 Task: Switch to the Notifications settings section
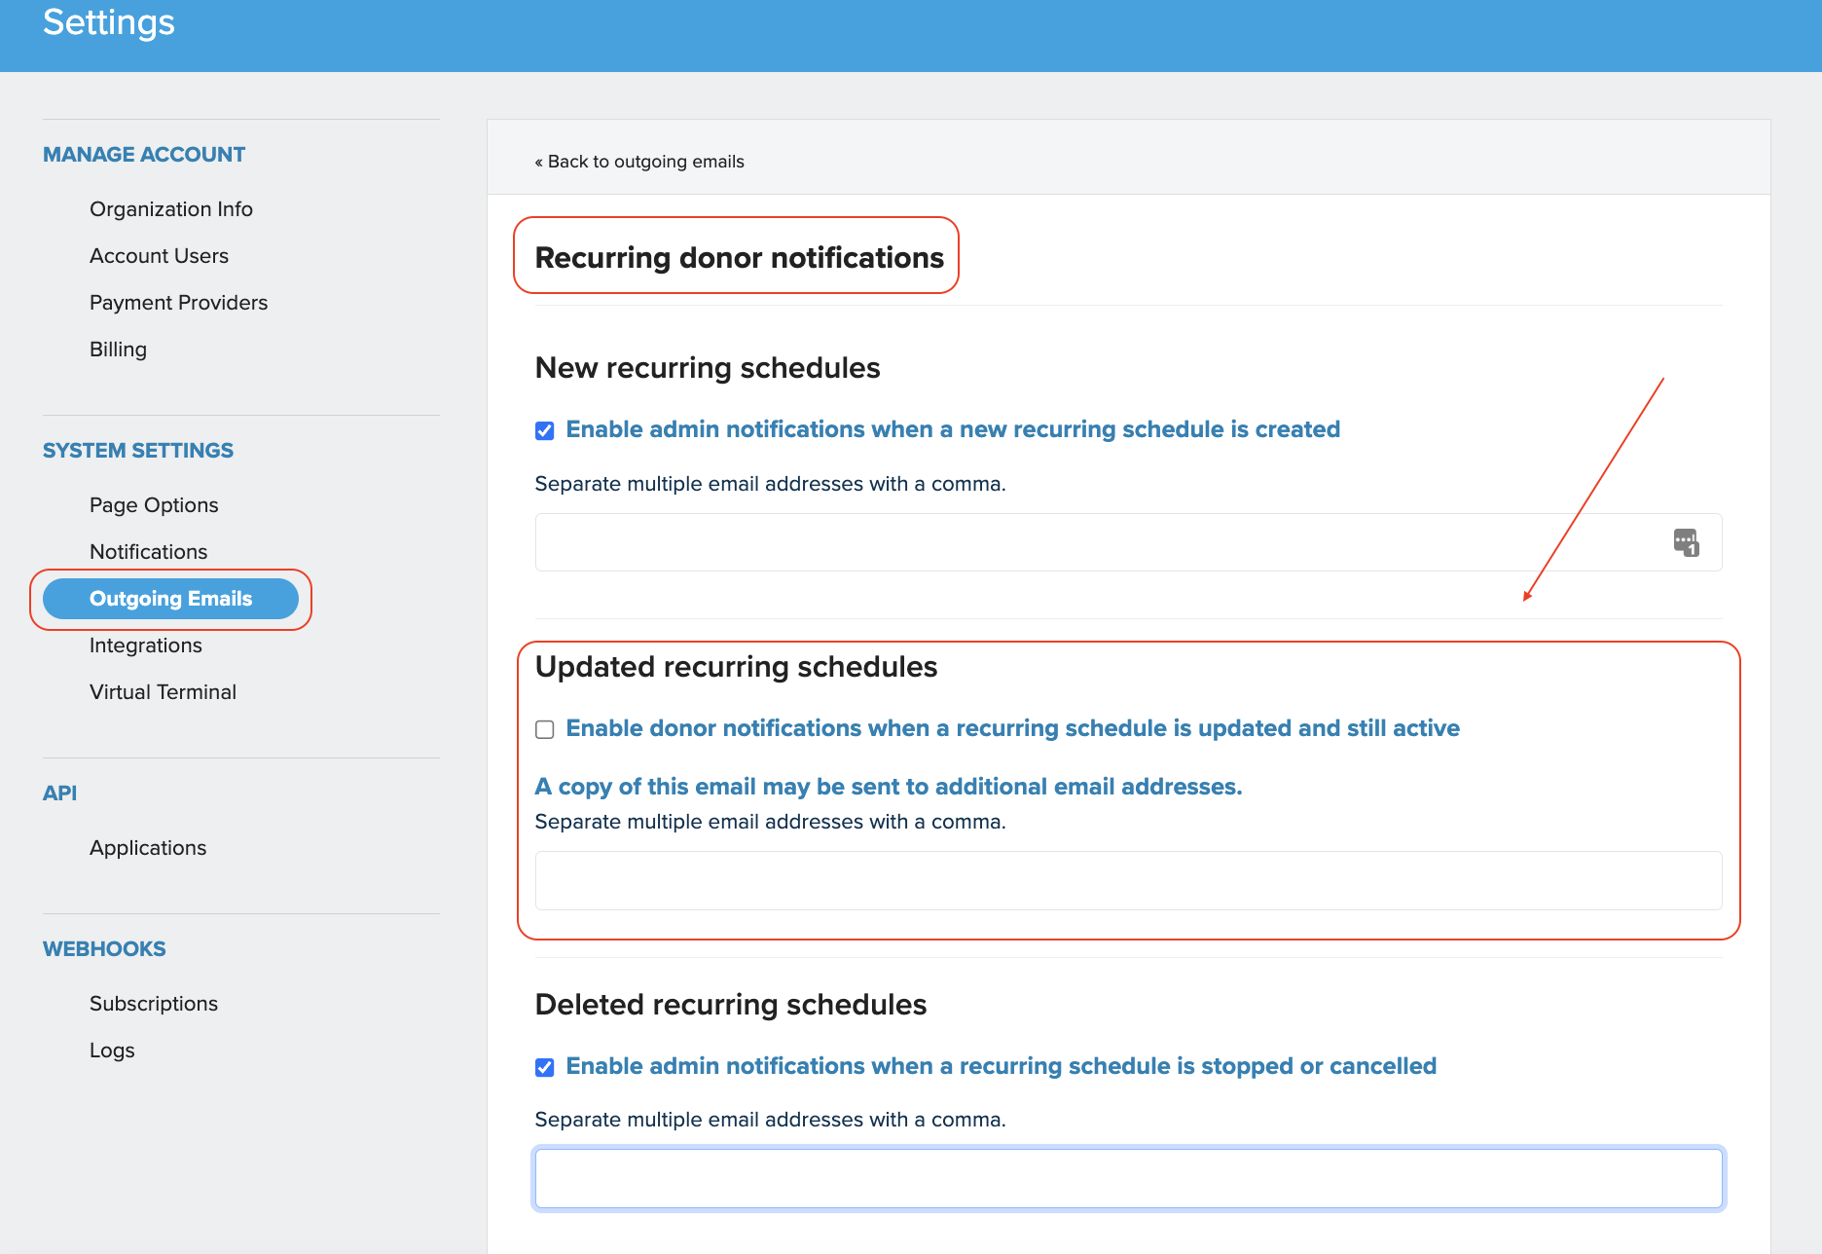pyautogui.click(x=148, y=551)
